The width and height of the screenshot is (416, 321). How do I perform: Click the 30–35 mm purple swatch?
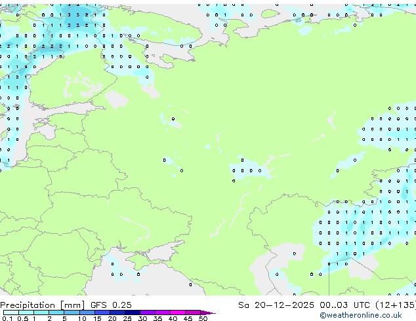coord(147,312)
